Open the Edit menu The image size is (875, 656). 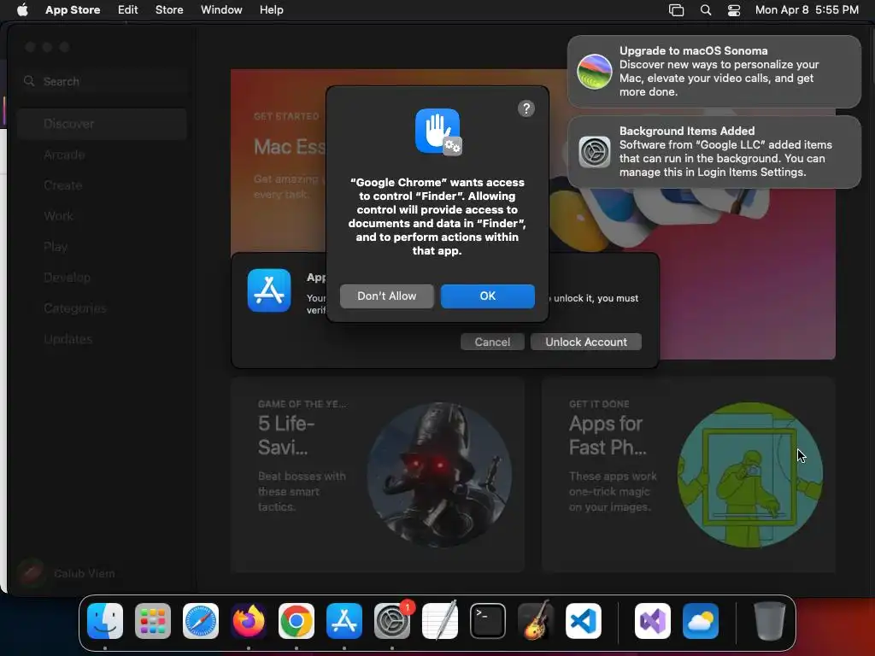[127, 10]
